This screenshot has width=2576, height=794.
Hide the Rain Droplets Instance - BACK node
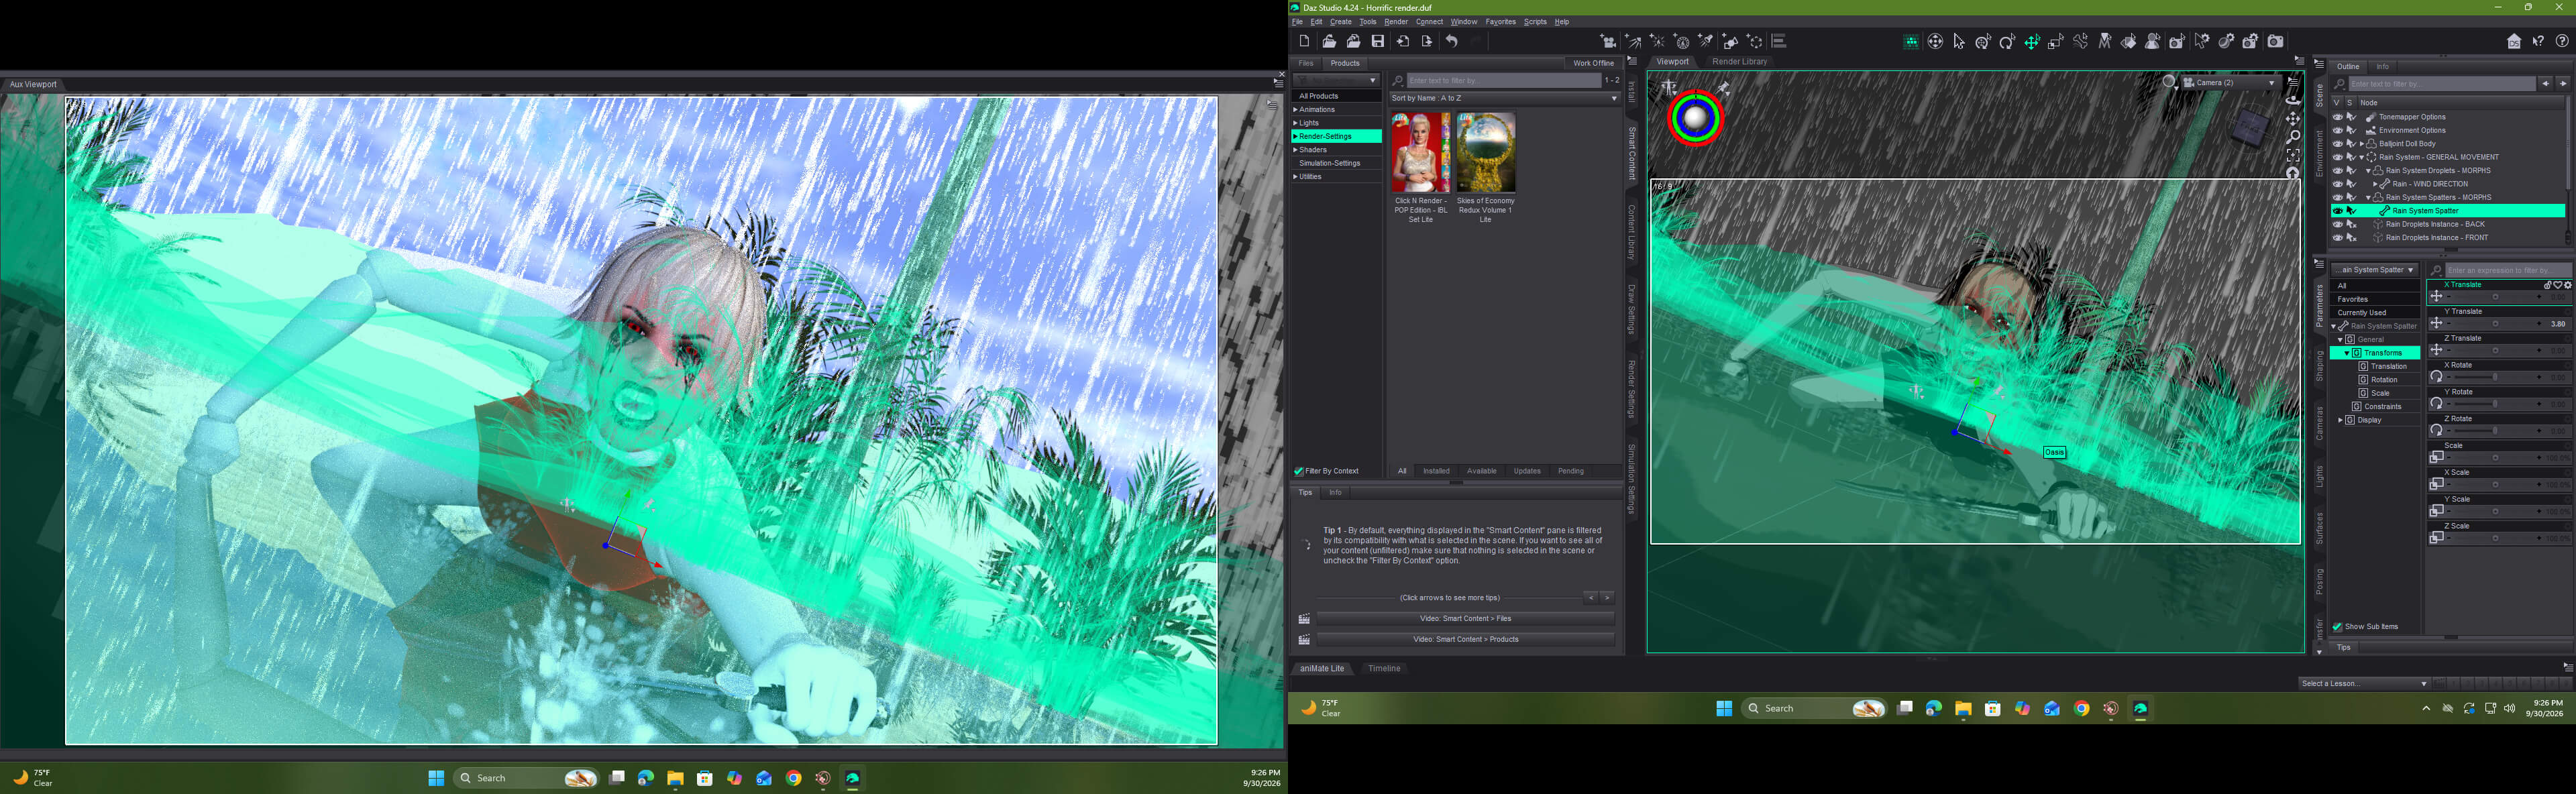(x=2337, y=224)
